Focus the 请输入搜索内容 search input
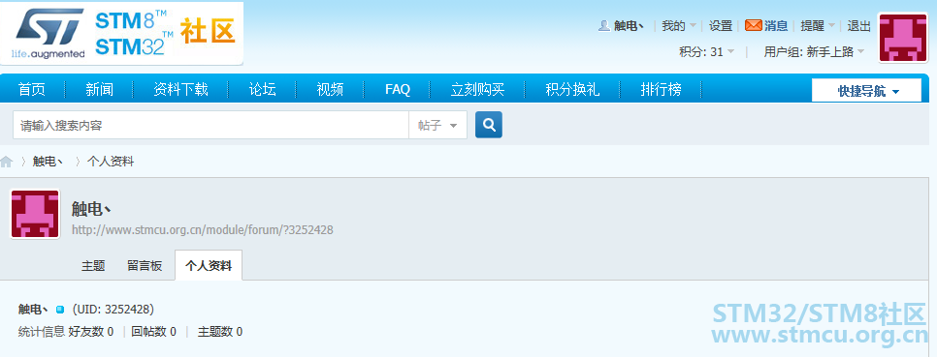 210,125
